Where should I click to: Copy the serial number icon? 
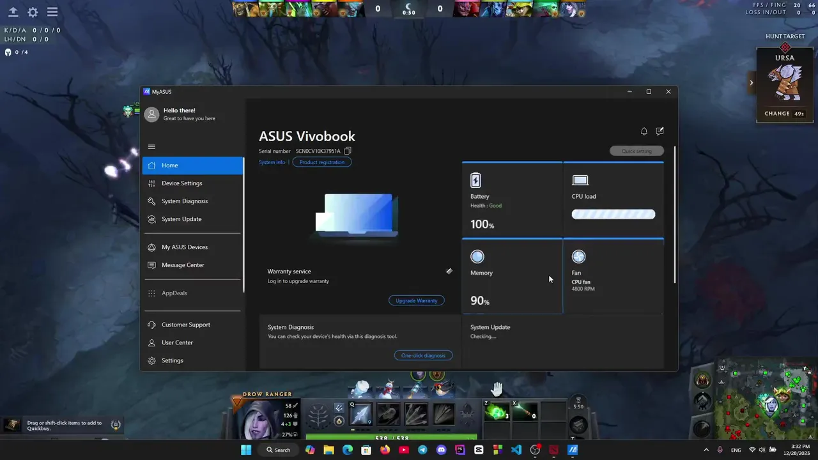point(348,151)
